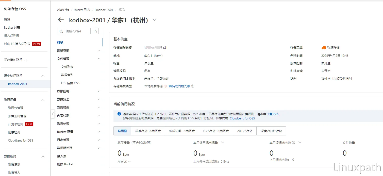Expand the 数据湖管理 menu section
The image size is (383, 176).
point(99,148)
